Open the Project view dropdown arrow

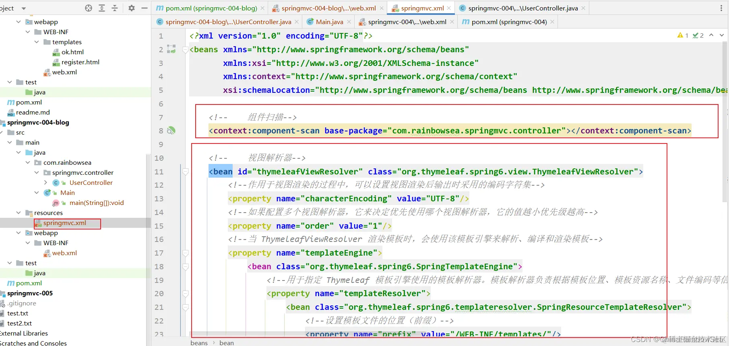click(x=23, y=8)
